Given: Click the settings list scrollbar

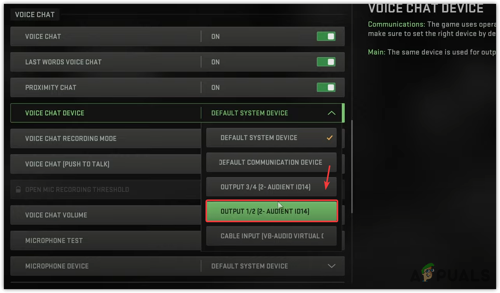Looking at the screenshot, I should point(351,166).
